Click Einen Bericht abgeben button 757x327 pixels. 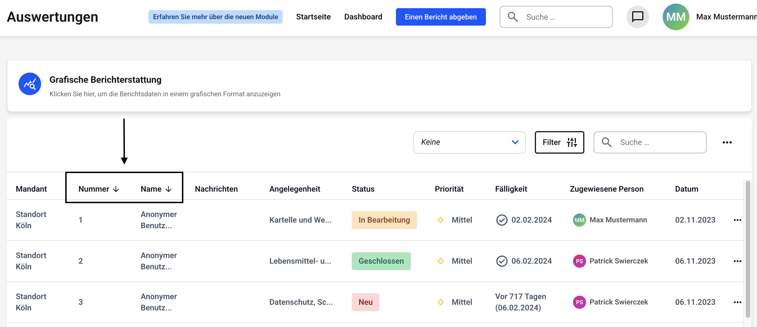coord(441,17)
